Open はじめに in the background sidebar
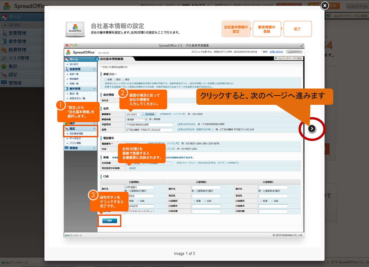This screenshot has width=369, height=267. click(22, 25)
